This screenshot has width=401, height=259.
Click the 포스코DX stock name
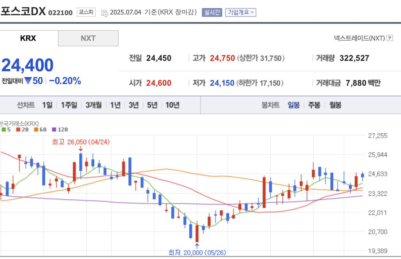click(23, 12)
